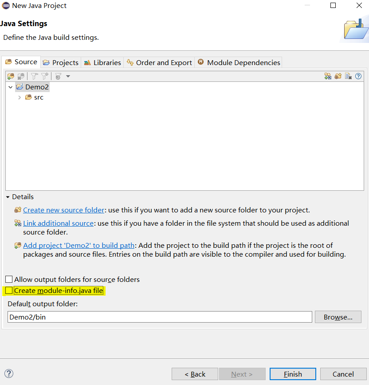Image resolution: width=369 pixels, height=385 pixels.
Task: Select the Source tab
Action: [x=21, y=62]
